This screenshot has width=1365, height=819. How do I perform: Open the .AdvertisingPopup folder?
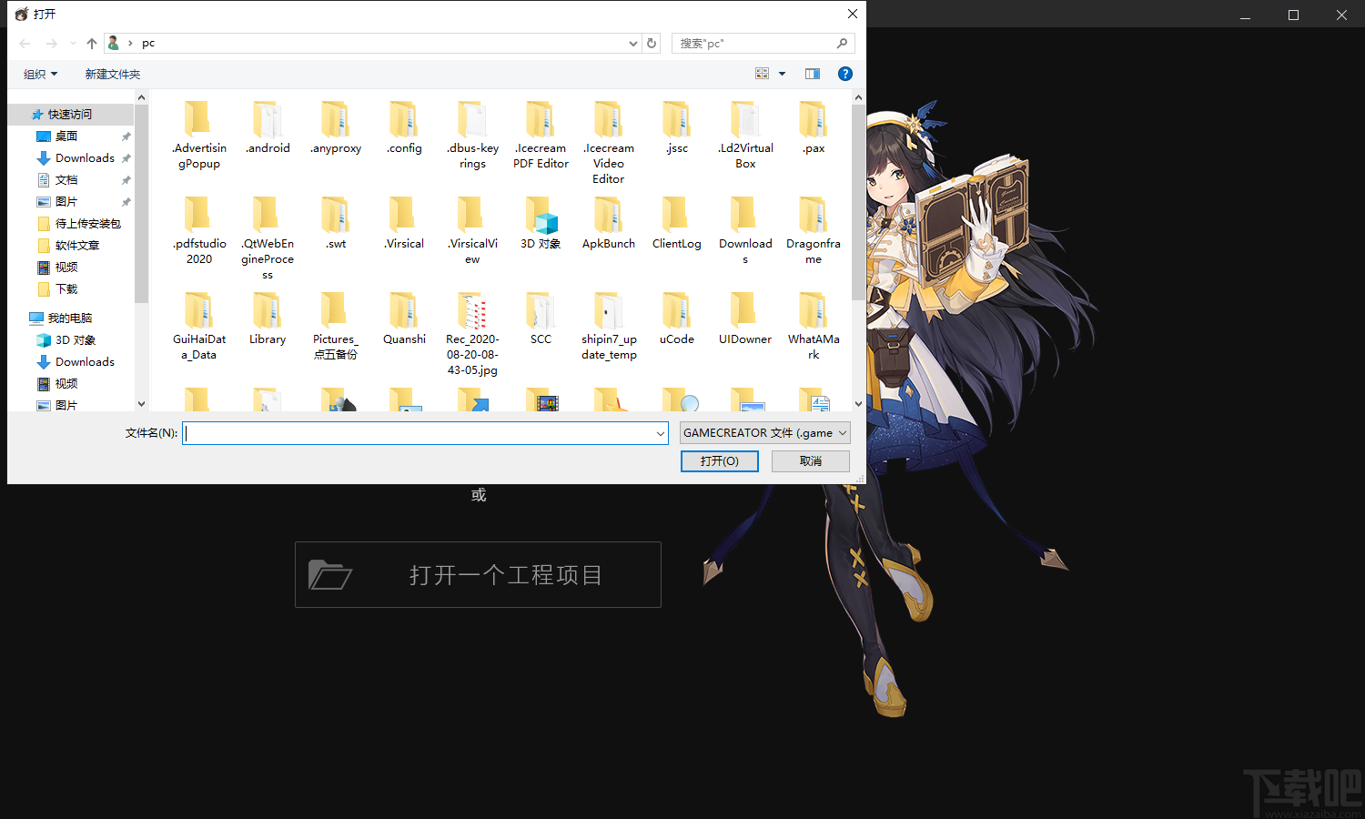[x=199, y=135]
